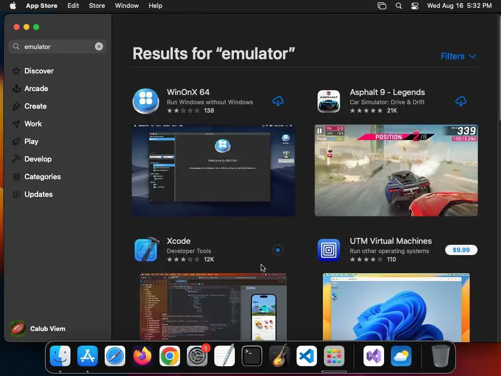The image size is (501, 376).
Task: Open TextEdit from the Dock
Action: [x=224, y=356]
